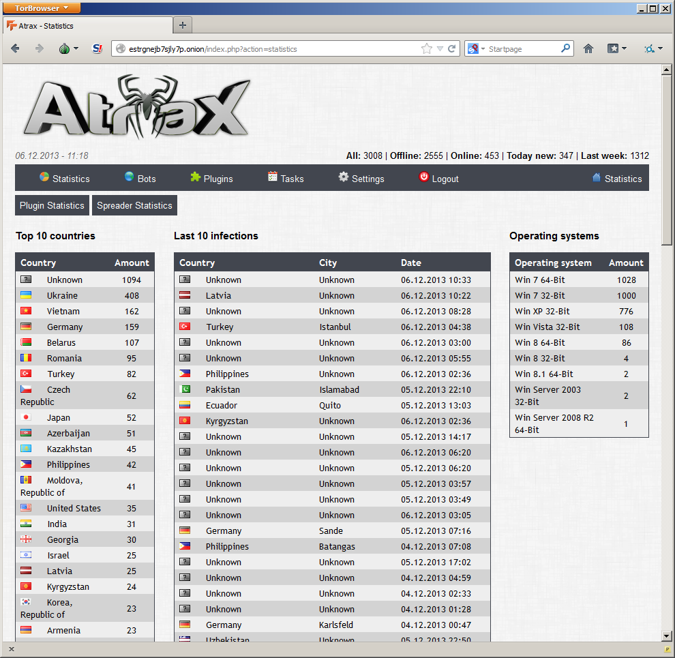The height and width of the screenshot is (658, 675).
Task: Open the Startpage search engine dropdown
Action: (478, 48)
